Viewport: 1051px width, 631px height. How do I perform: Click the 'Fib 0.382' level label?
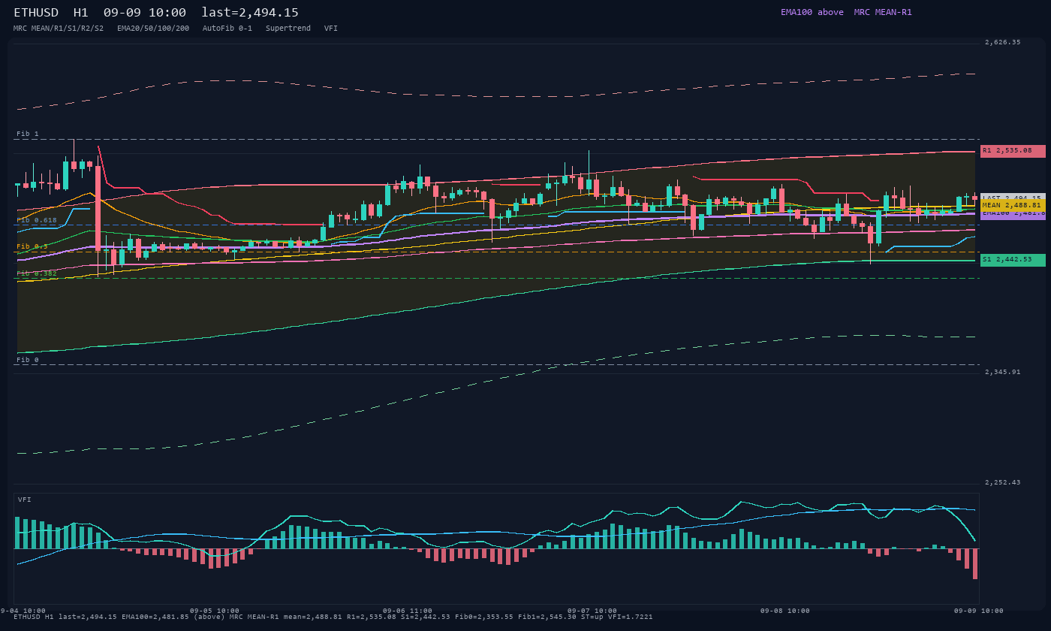click(x=37, y=273)
